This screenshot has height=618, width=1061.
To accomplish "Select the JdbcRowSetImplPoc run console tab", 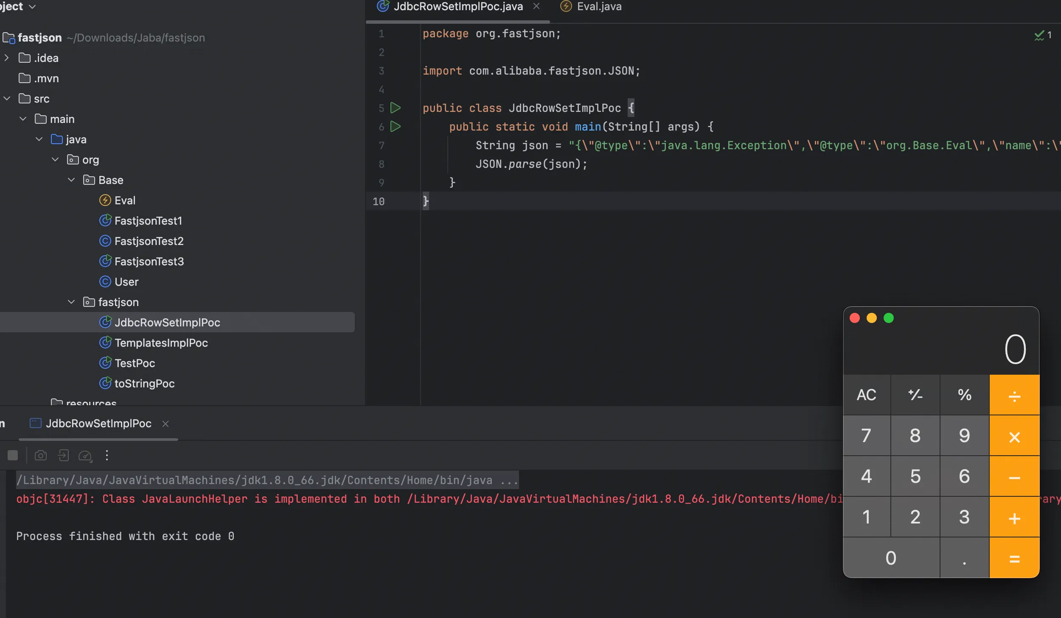I will (x=98, y=423).
